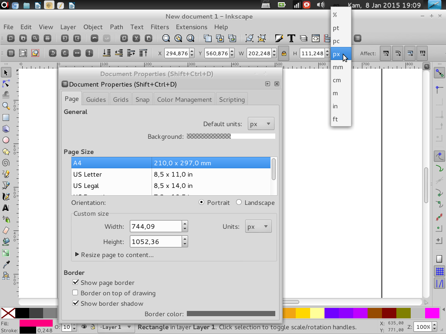446x334 pixels.
Task: Select the Node editing tool
Action: pos(6,83)
